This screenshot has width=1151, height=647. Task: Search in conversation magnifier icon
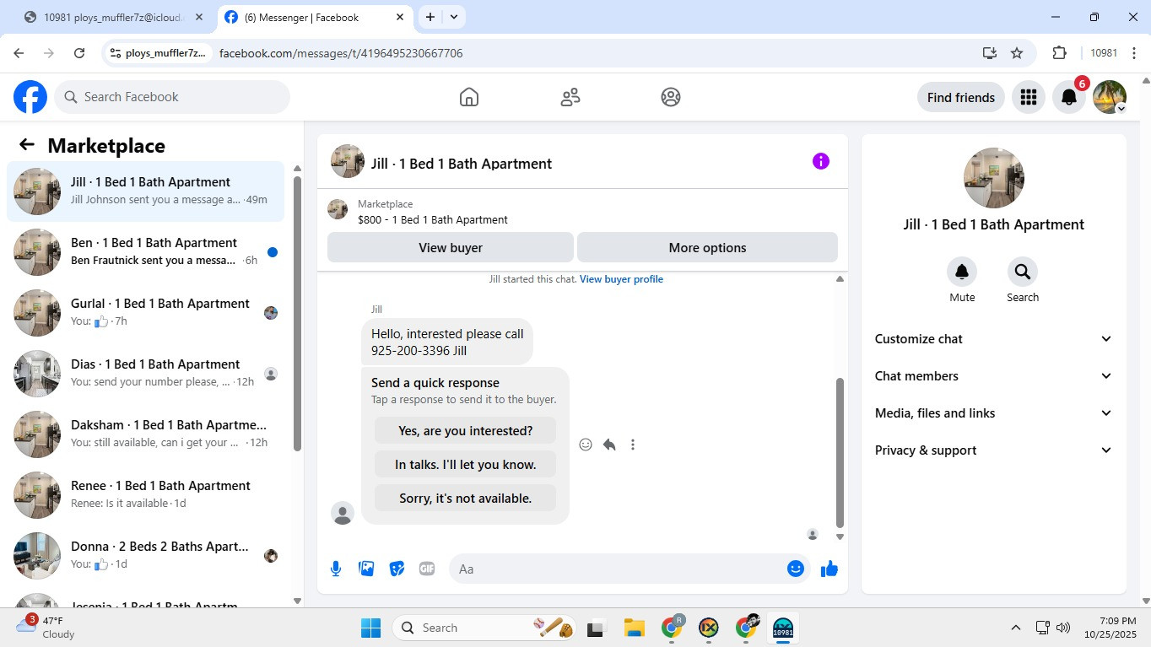[x=1023, y=272]
